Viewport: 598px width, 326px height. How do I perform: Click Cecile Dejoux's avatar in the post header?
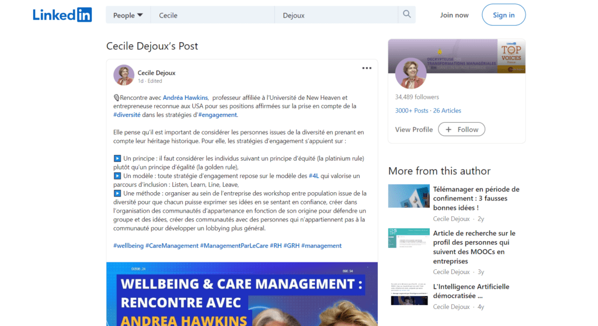coord(124,75)
